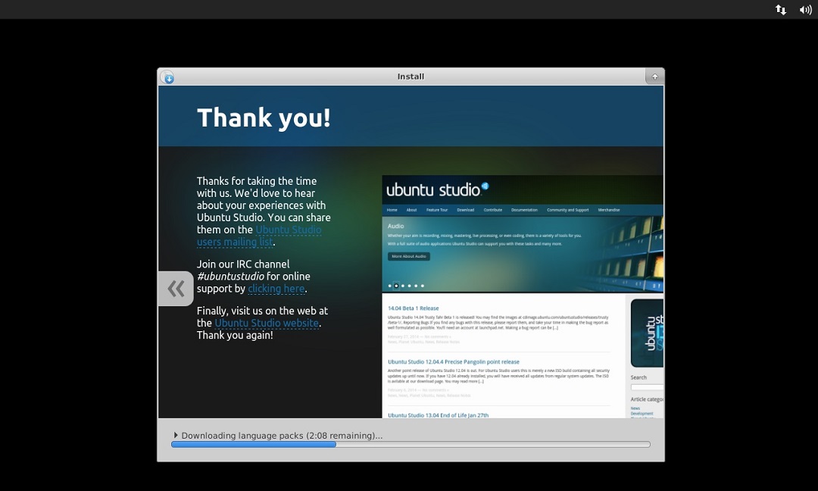Open the Ubuntu Studio users mailing list link
Image resolution: width=818 pixels, height=491 pixels.
[x=259, y=236]
